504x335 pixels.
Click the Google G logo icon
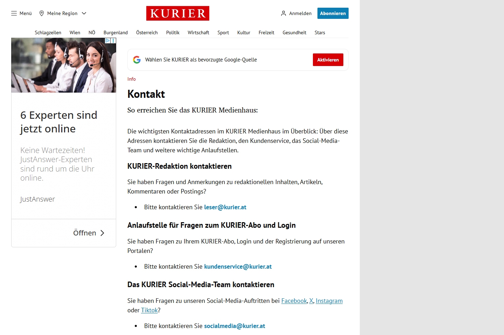pos(137,60)
